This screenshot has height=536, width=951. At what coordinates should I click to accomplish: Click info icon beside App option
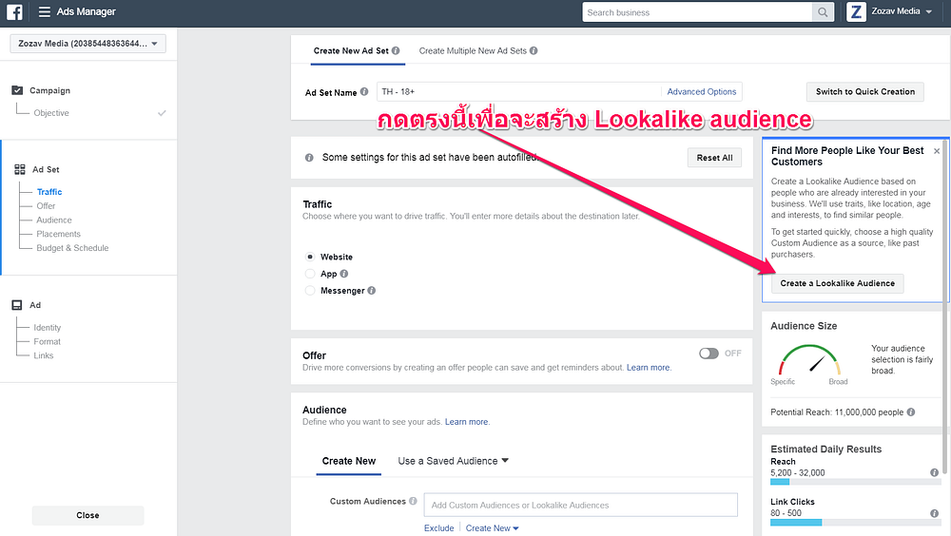click(x=344, y=274)
